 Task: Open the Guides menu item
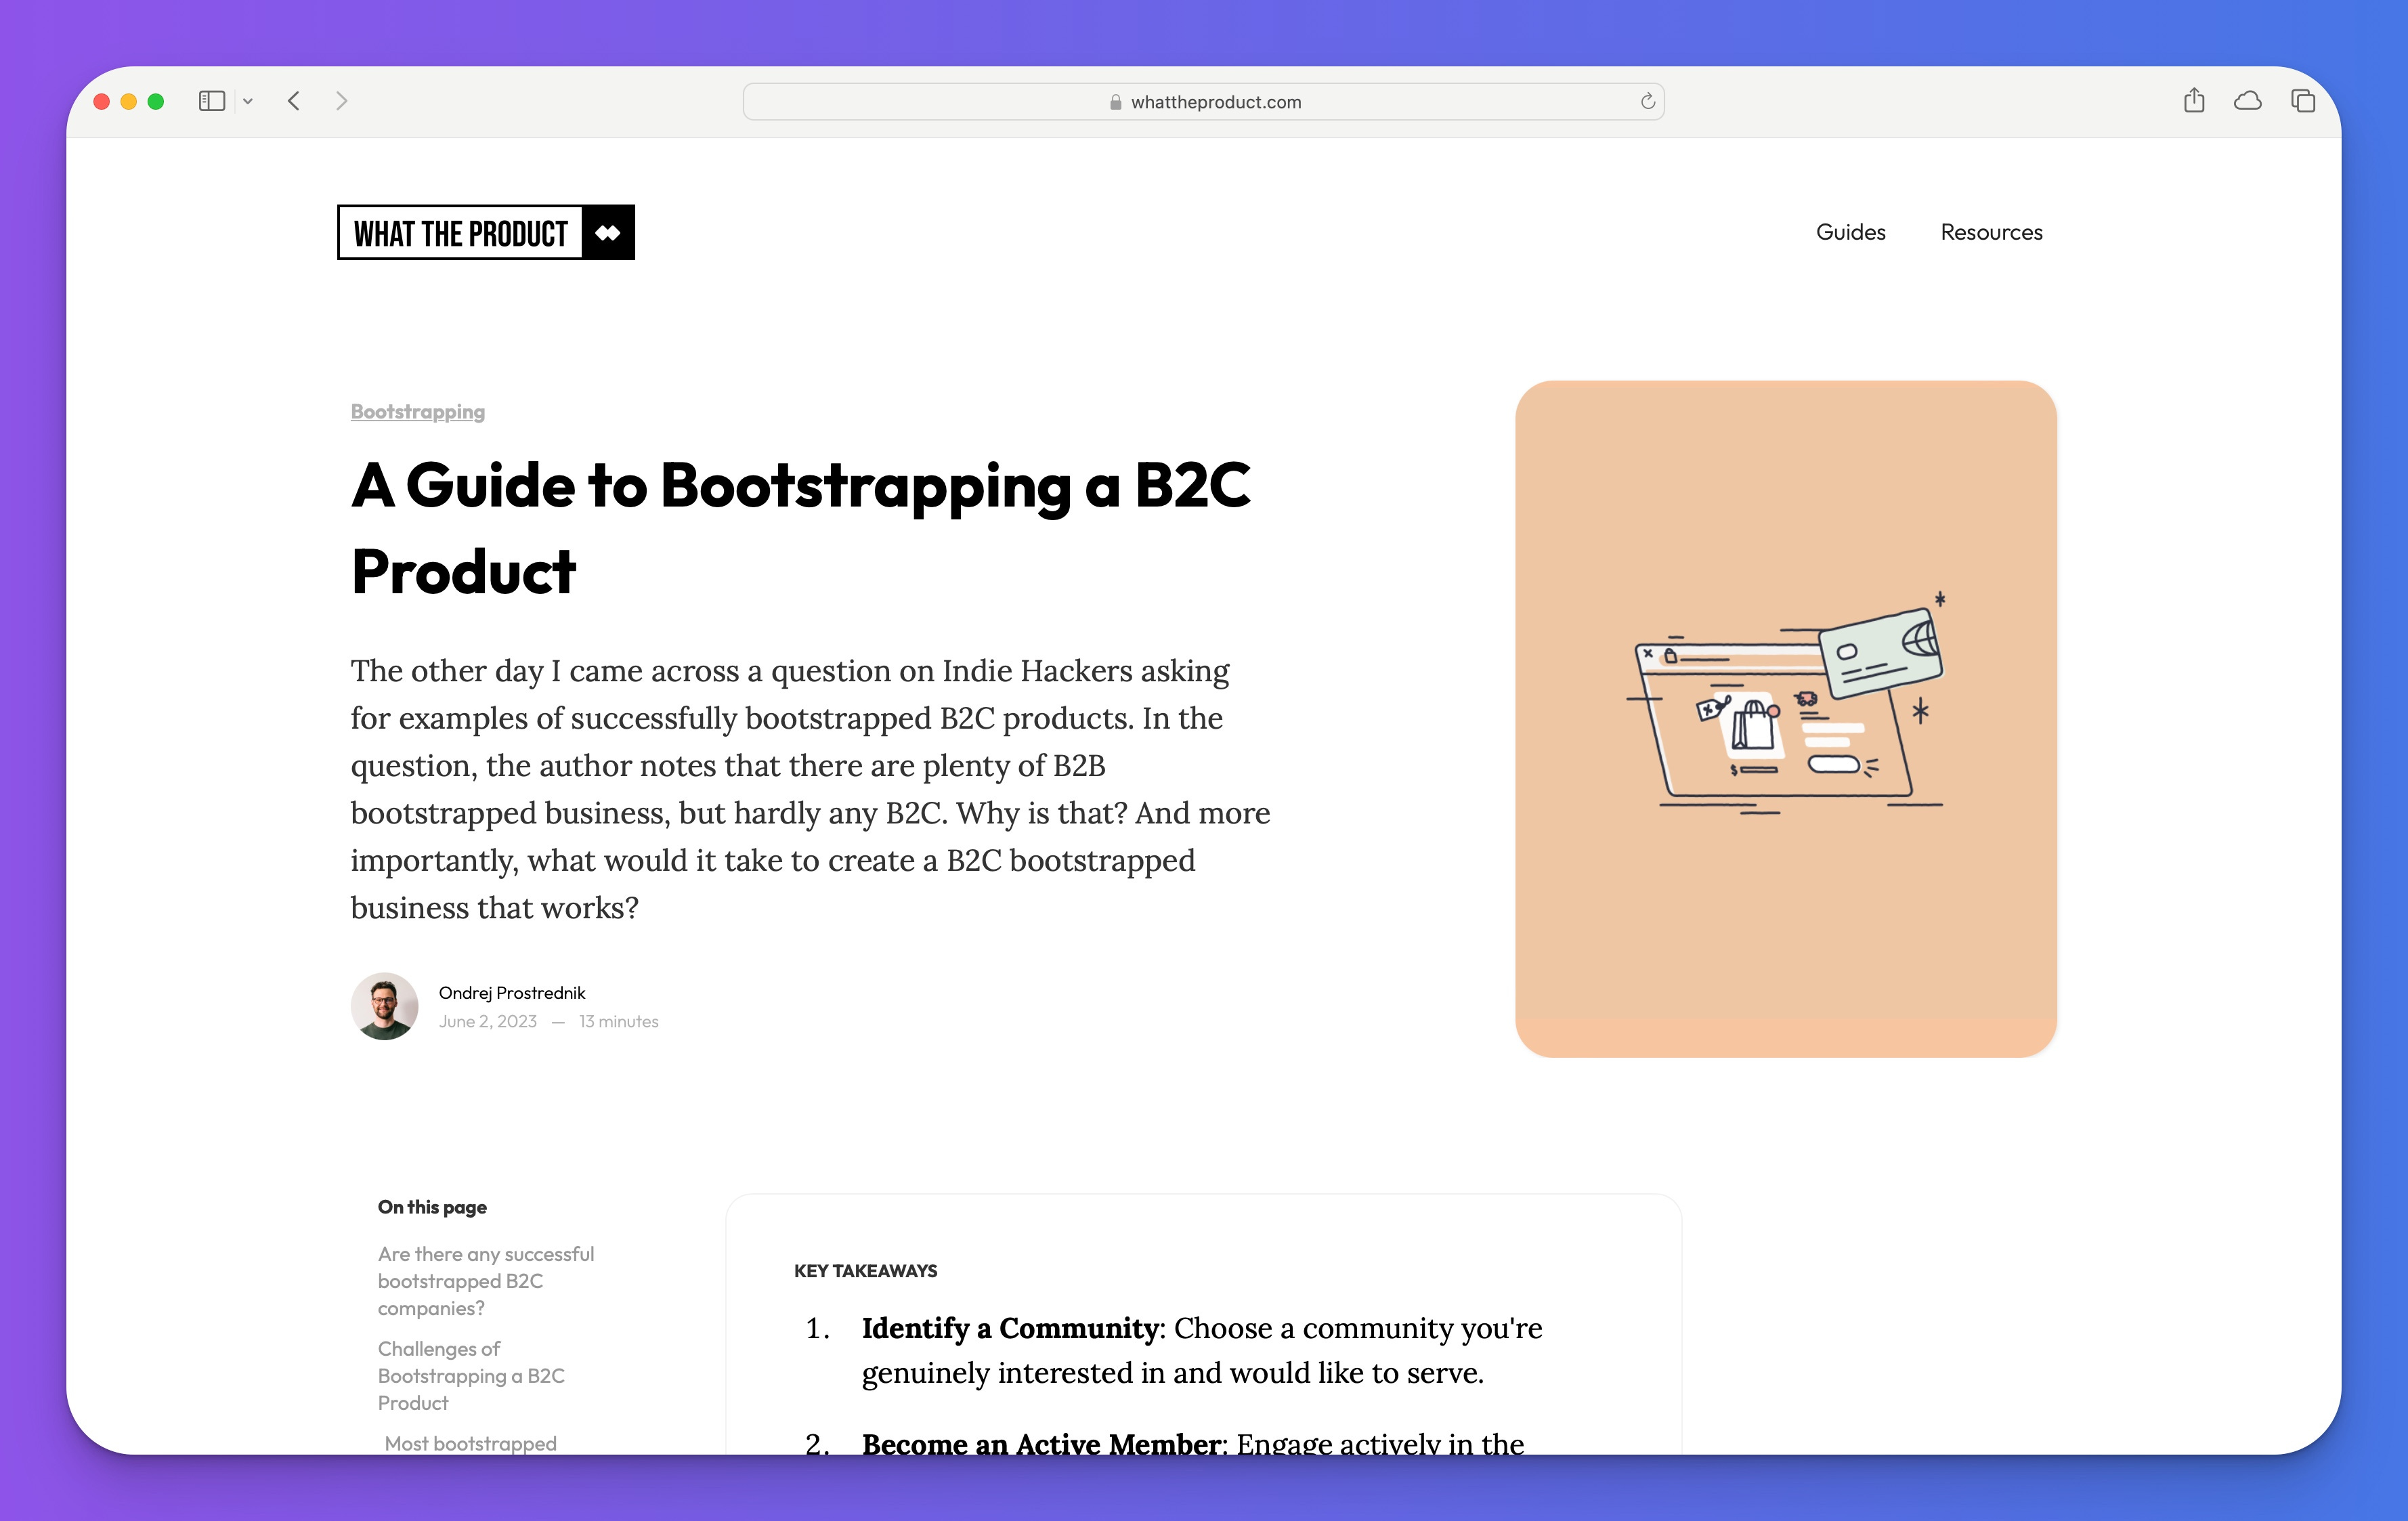pyautogui.click(x=1850, y=232)
